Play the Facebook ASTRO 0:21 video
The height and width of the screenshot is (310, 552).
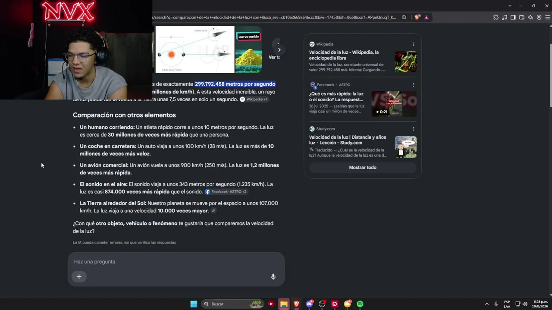pos(394,104)
